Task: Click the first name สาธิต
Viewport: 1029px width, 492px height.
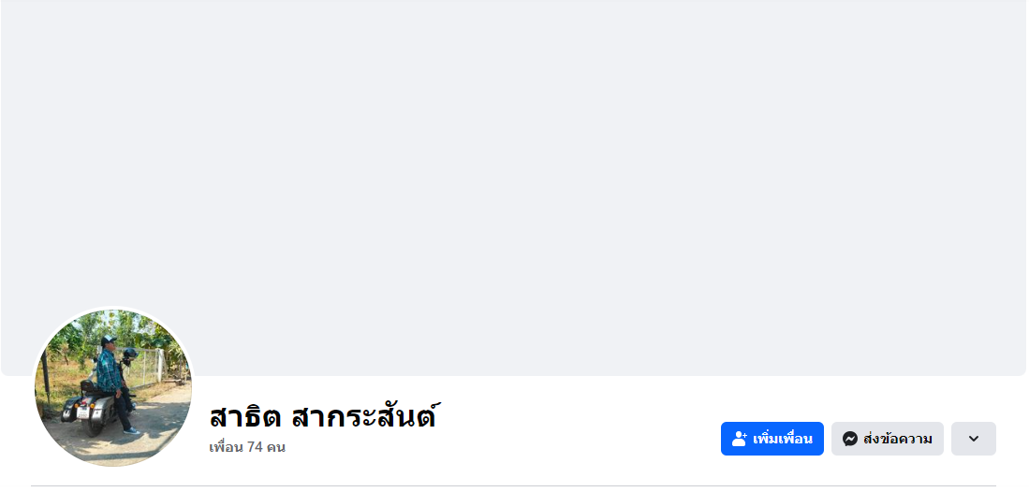Action: point(245,416)
